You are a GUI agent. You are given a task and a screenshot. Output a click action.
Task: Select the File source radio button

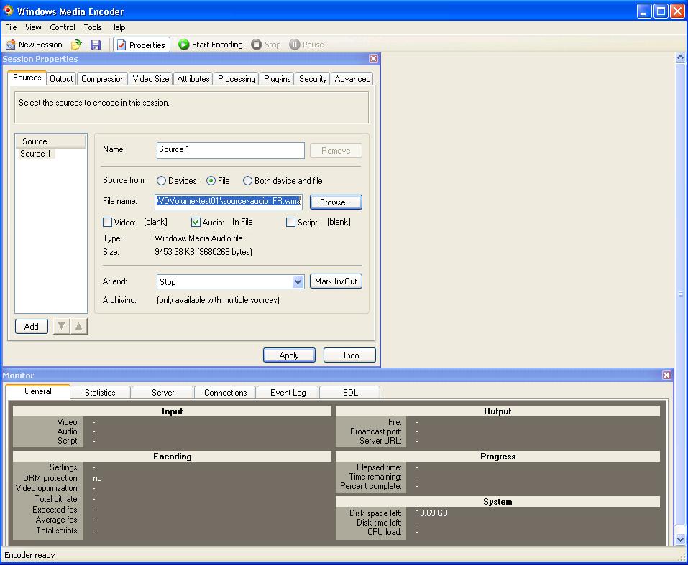click(211, 181)
